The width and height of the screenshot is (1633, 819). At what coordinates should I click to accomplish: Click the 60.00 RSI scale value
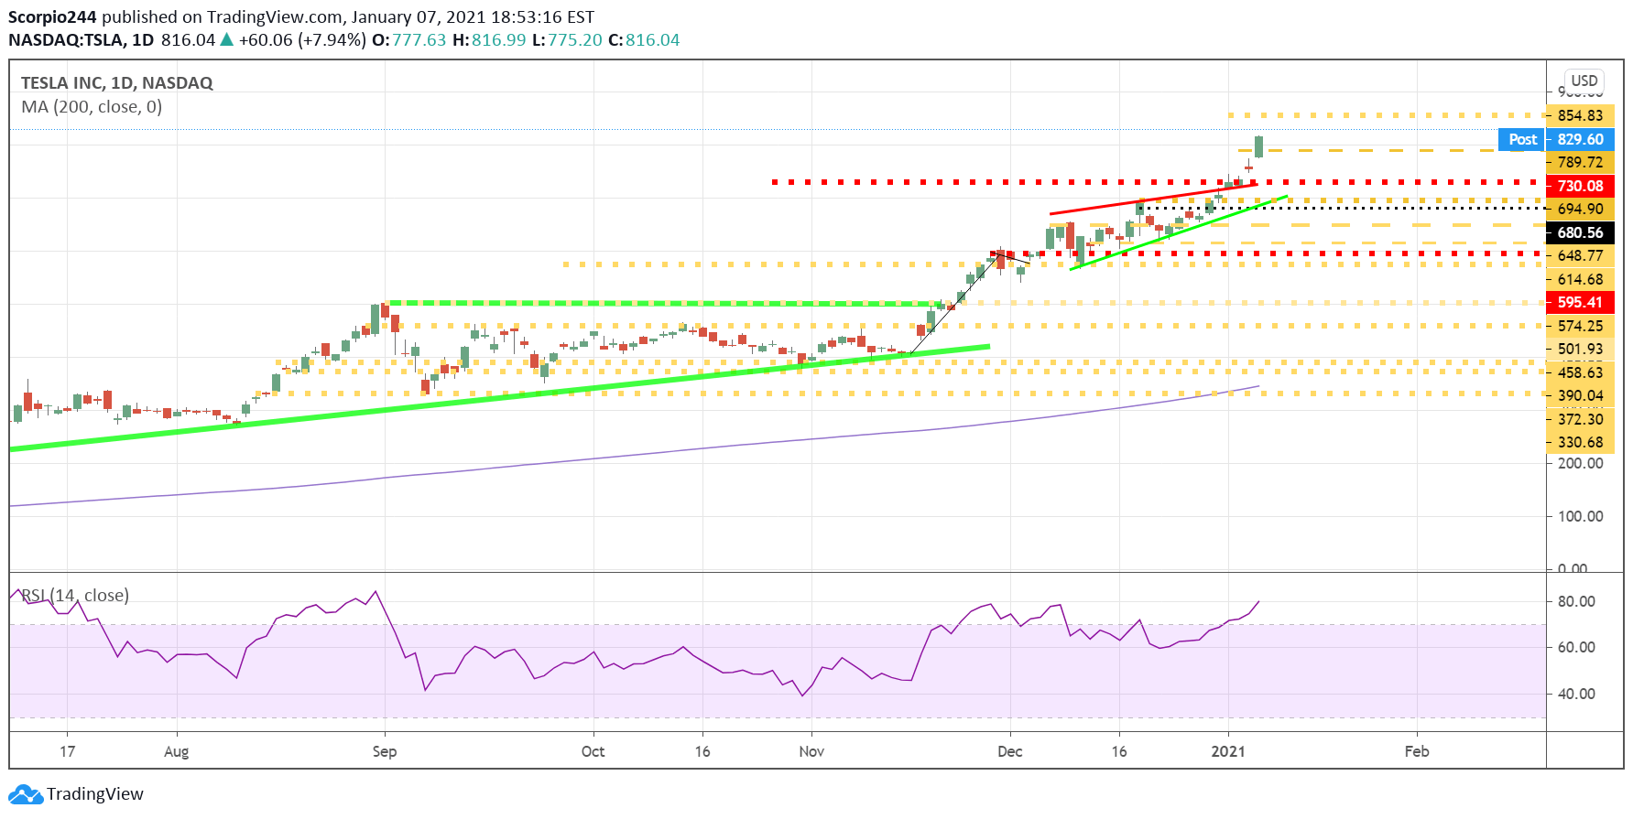1576,647
